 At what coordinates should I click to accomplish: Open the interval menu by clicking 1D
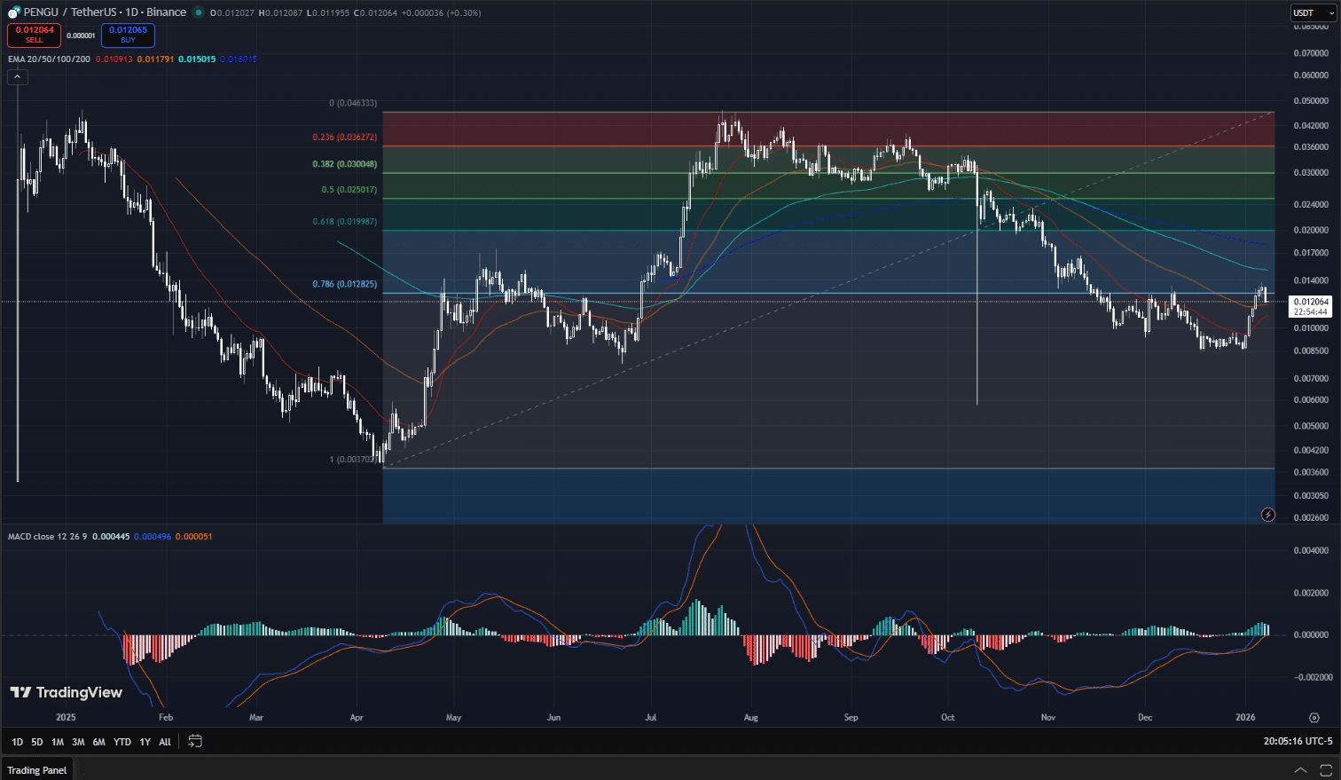tap(131, 12)
